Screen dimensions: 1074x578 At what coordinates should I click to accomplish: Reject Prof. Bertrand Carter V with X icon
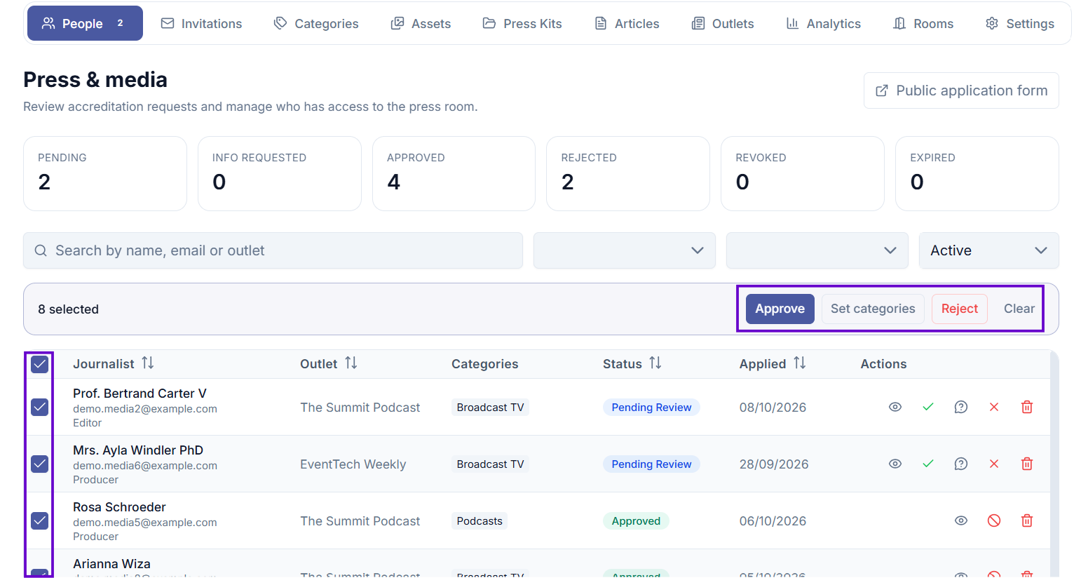tap(994, 407)
